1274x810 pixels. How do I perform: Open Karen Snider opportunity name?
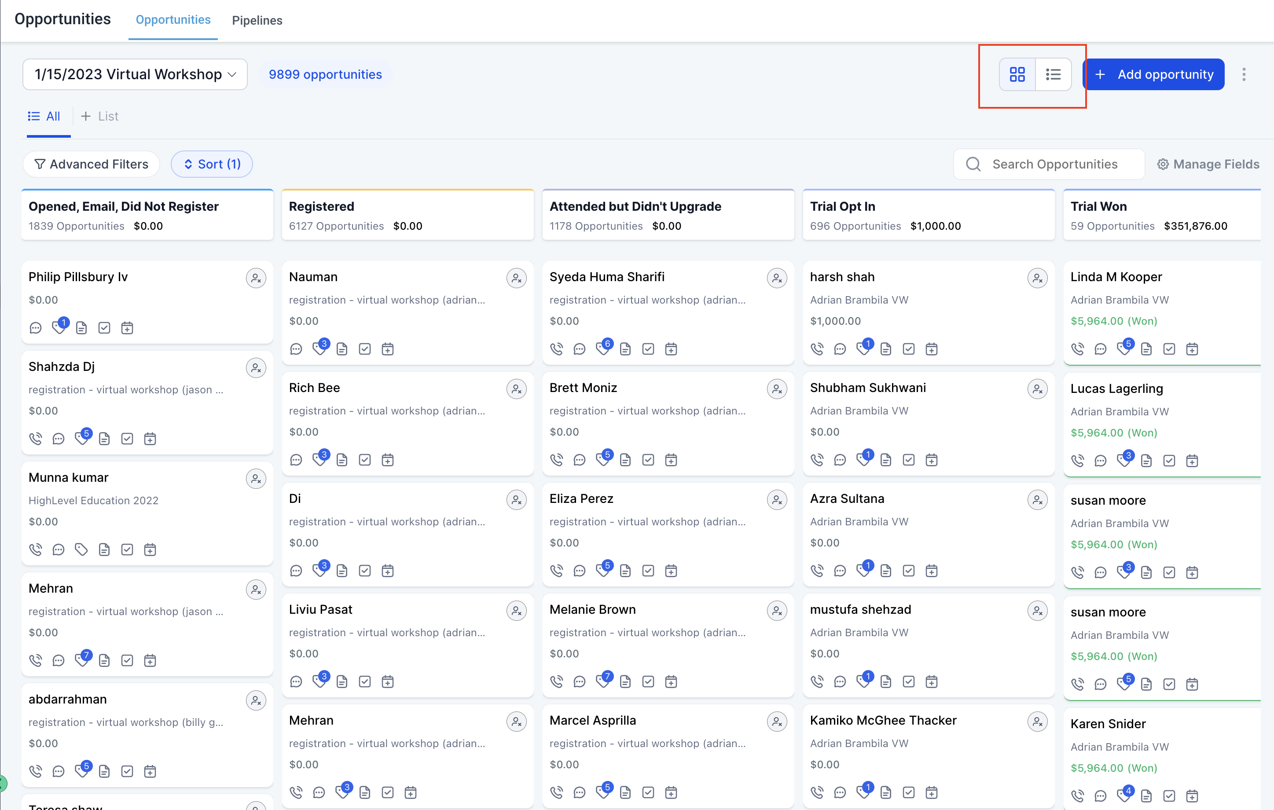(x=1108, y=724)
